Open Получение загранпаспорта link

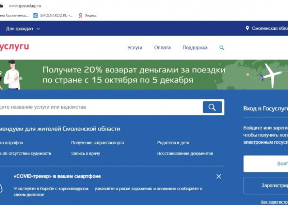98,143
